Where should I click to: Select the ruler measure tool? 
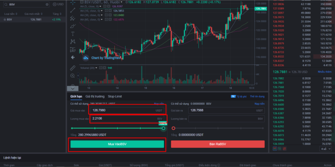pyautogui.click(x=72, y=68)
